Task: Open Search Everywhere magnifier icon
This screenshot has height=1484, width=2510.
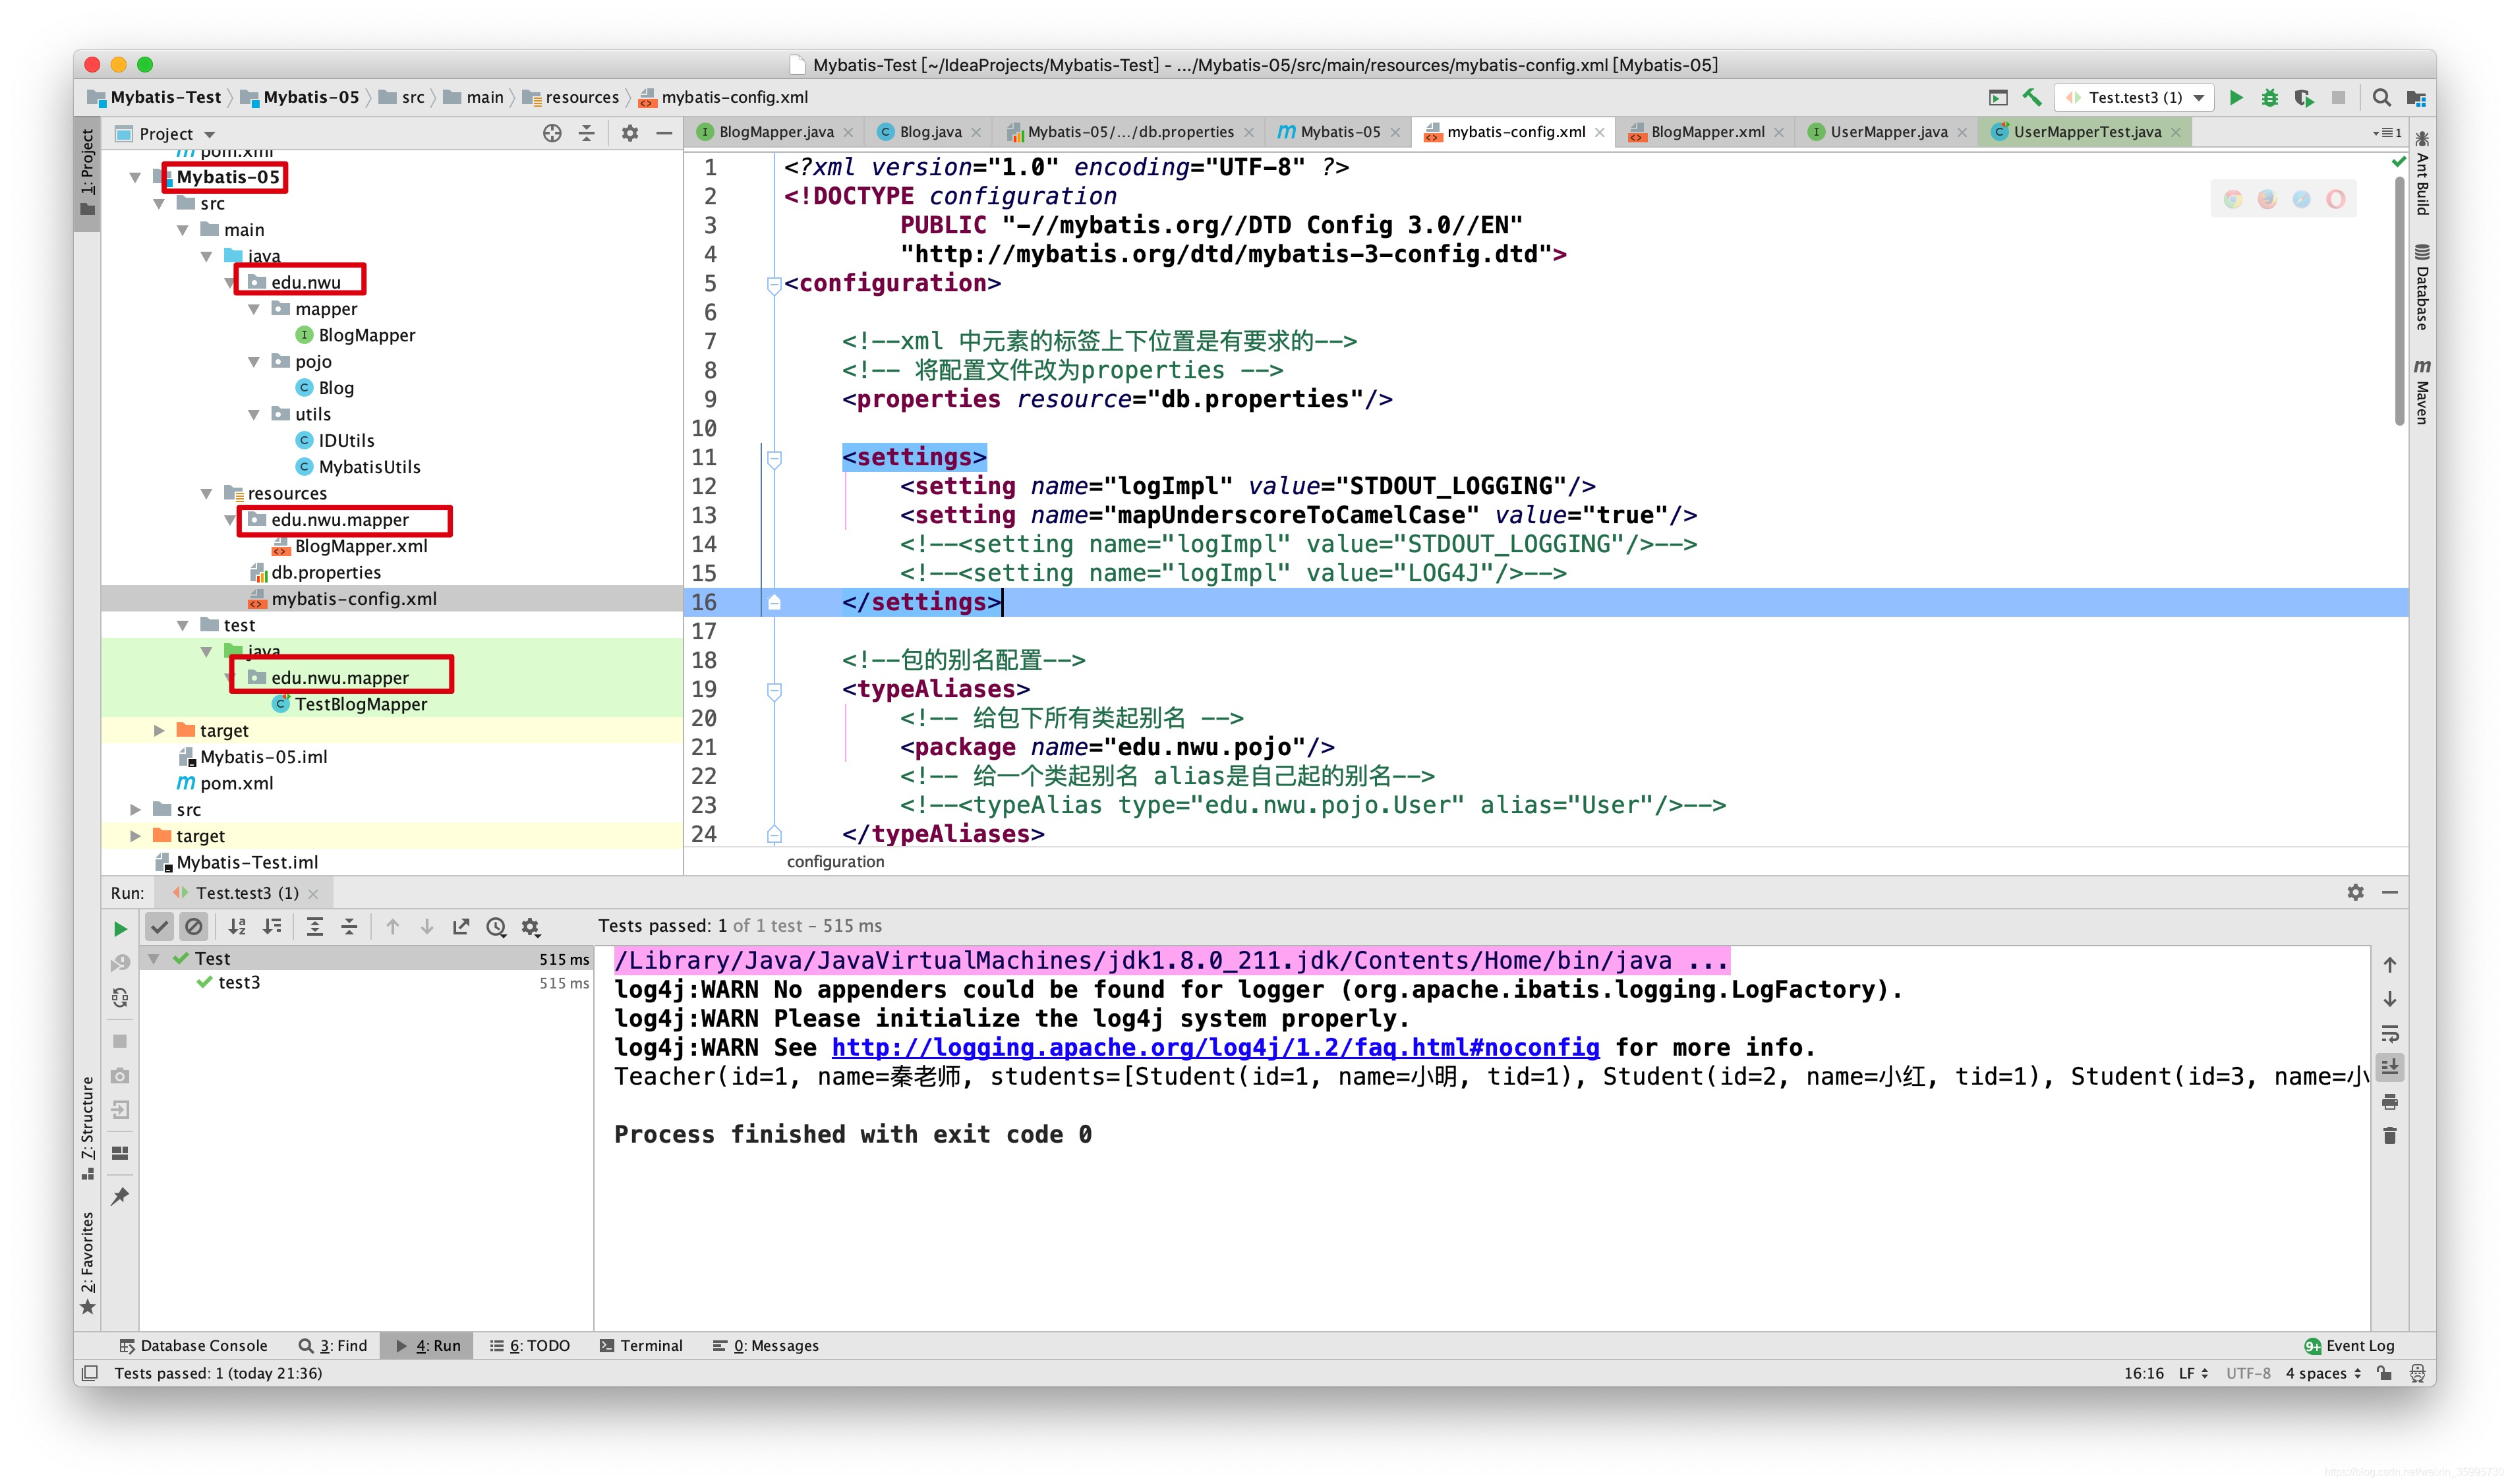Action: (x=2381, y=97)
